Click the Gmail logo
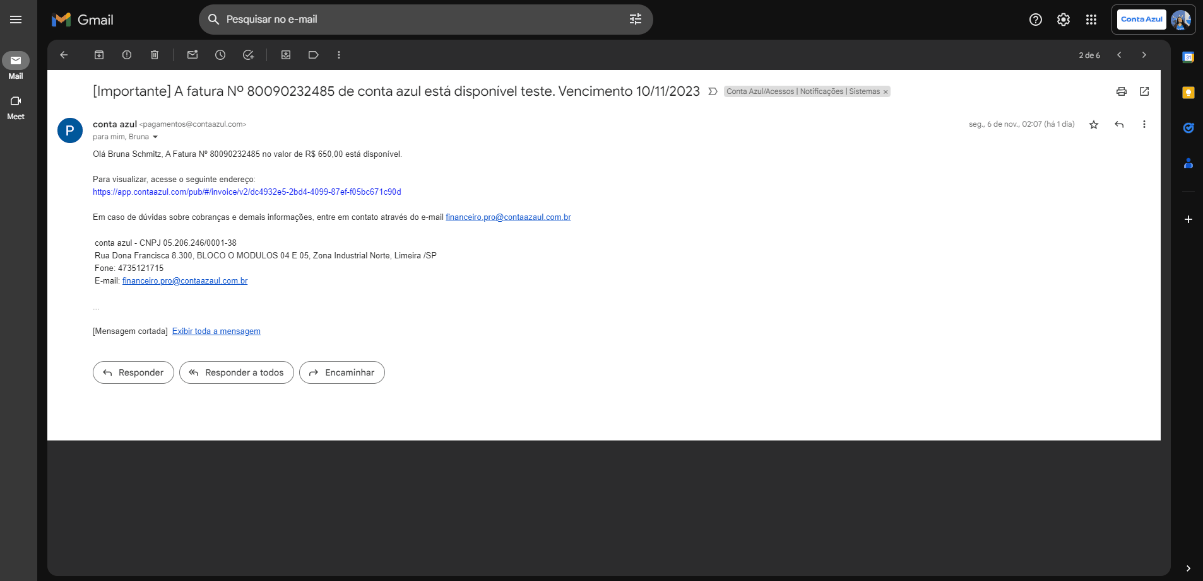1203x581 pixels. pos(83,20)
